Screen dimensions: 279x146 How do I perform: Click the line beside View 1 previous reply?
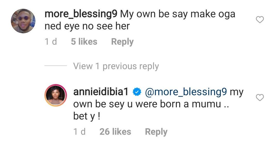point(56,66)
